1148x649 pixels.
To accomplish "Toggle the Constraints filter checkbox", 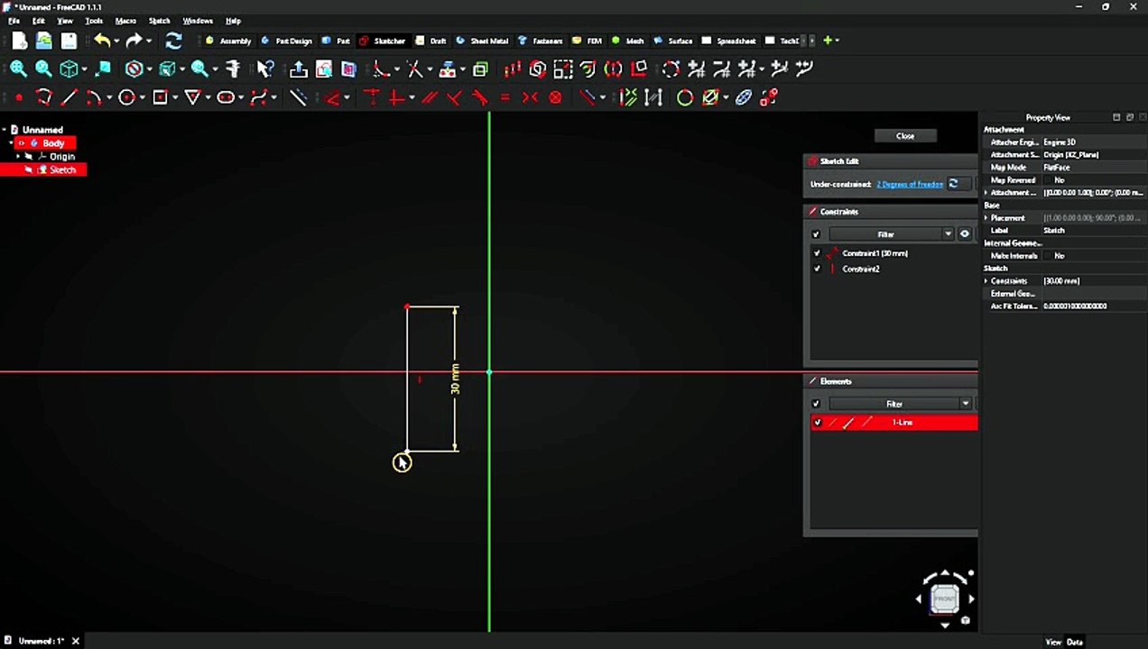I will [x=816, y=234].
